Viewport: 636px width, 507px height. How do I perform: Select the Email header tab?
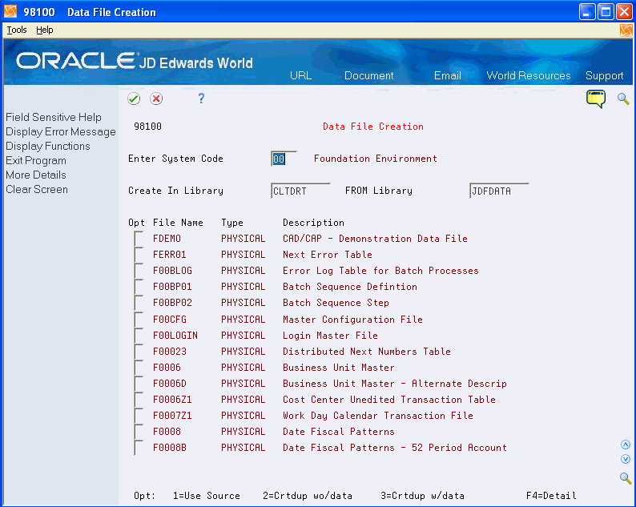pos(448,75)
